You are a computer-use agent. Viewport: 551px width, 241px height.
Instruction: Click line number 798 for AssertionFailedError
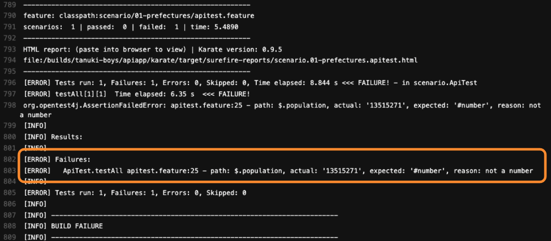pyautogui.click(x=9, y=105)
